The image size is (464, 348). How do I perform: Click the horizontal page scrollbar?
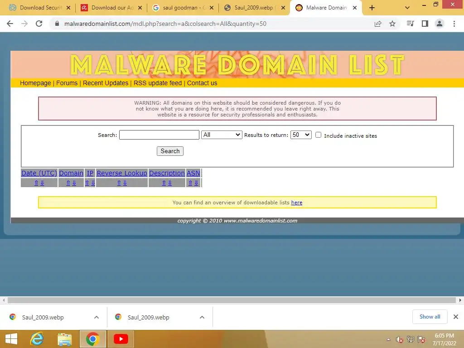pos(232,300)
